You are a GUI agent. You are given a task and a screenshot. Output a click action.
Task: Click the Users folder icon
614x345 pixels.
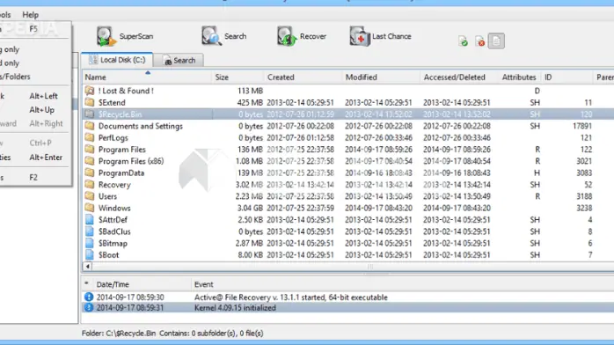pos(90,196)
